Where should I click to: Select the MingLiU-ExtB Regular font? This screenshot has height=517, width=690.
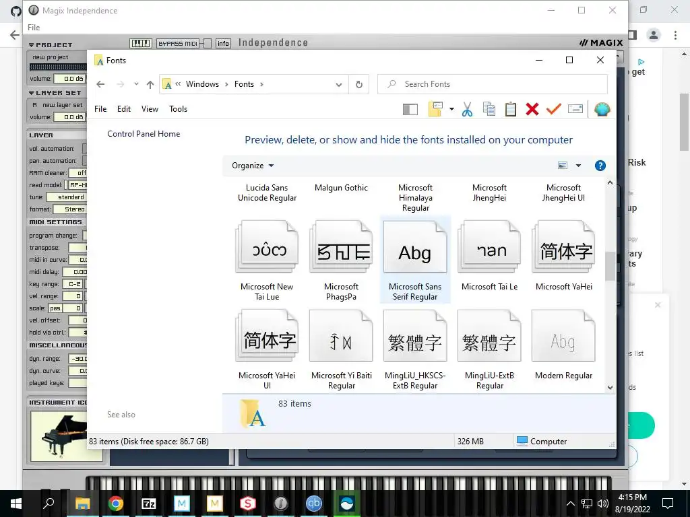pyautogui.click(x=489, y=349)
